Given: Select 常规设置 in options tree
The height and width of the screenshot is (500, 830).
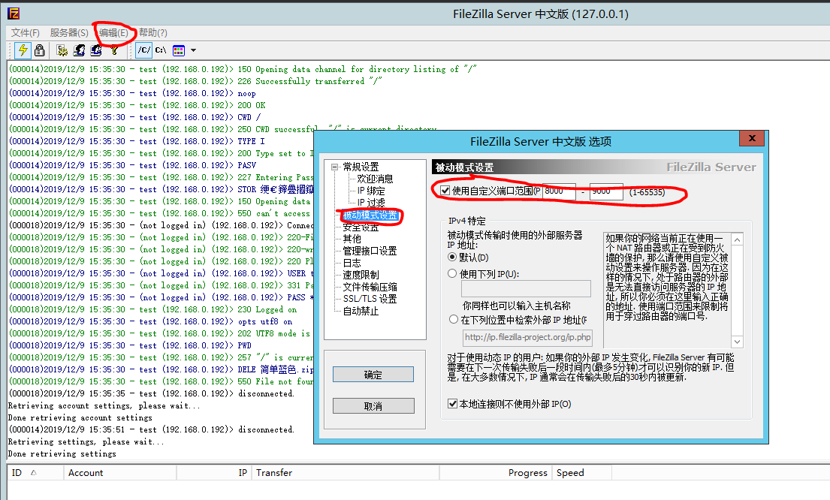Looking at the screenshot, I should pyautogui.click(x=361, y=167).
